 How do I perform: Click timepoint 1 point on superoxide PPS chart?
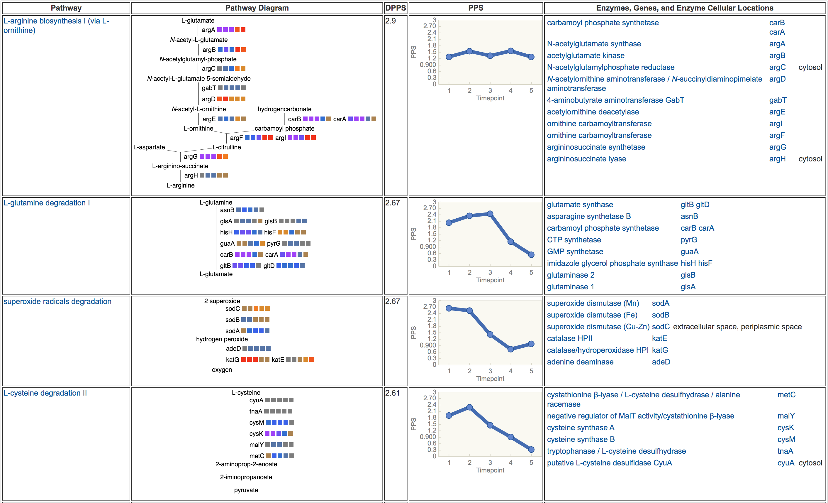pos(449,308)
